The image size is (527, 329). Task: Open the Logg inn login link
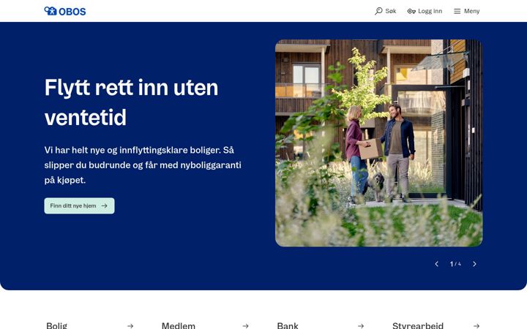coord(425,11)
